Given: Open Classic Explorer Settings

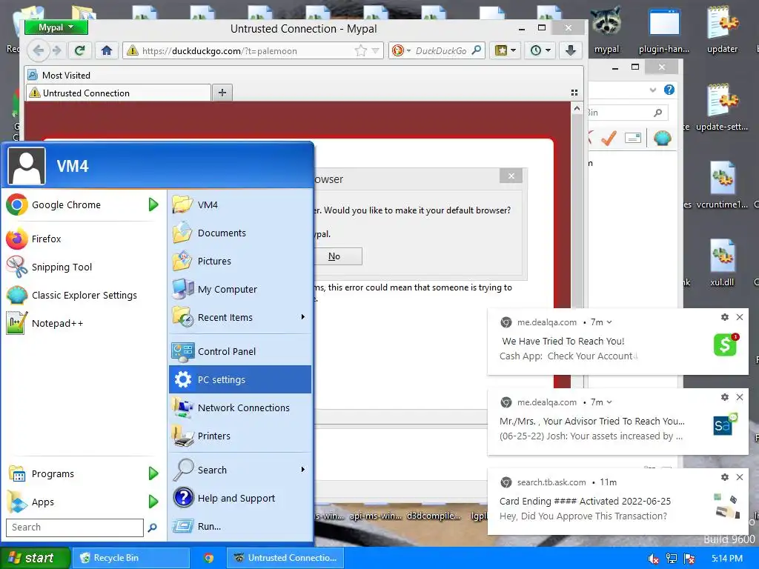Looking at the screenshot, I should [80, 295].
